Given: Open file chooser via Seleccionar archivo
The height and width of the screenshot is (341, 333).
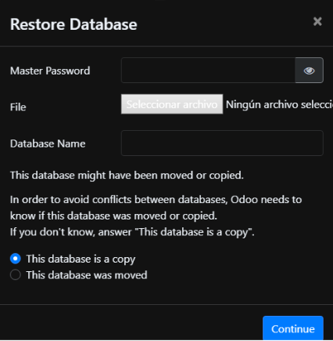Looking at the screenshot, I should point(172,104).
